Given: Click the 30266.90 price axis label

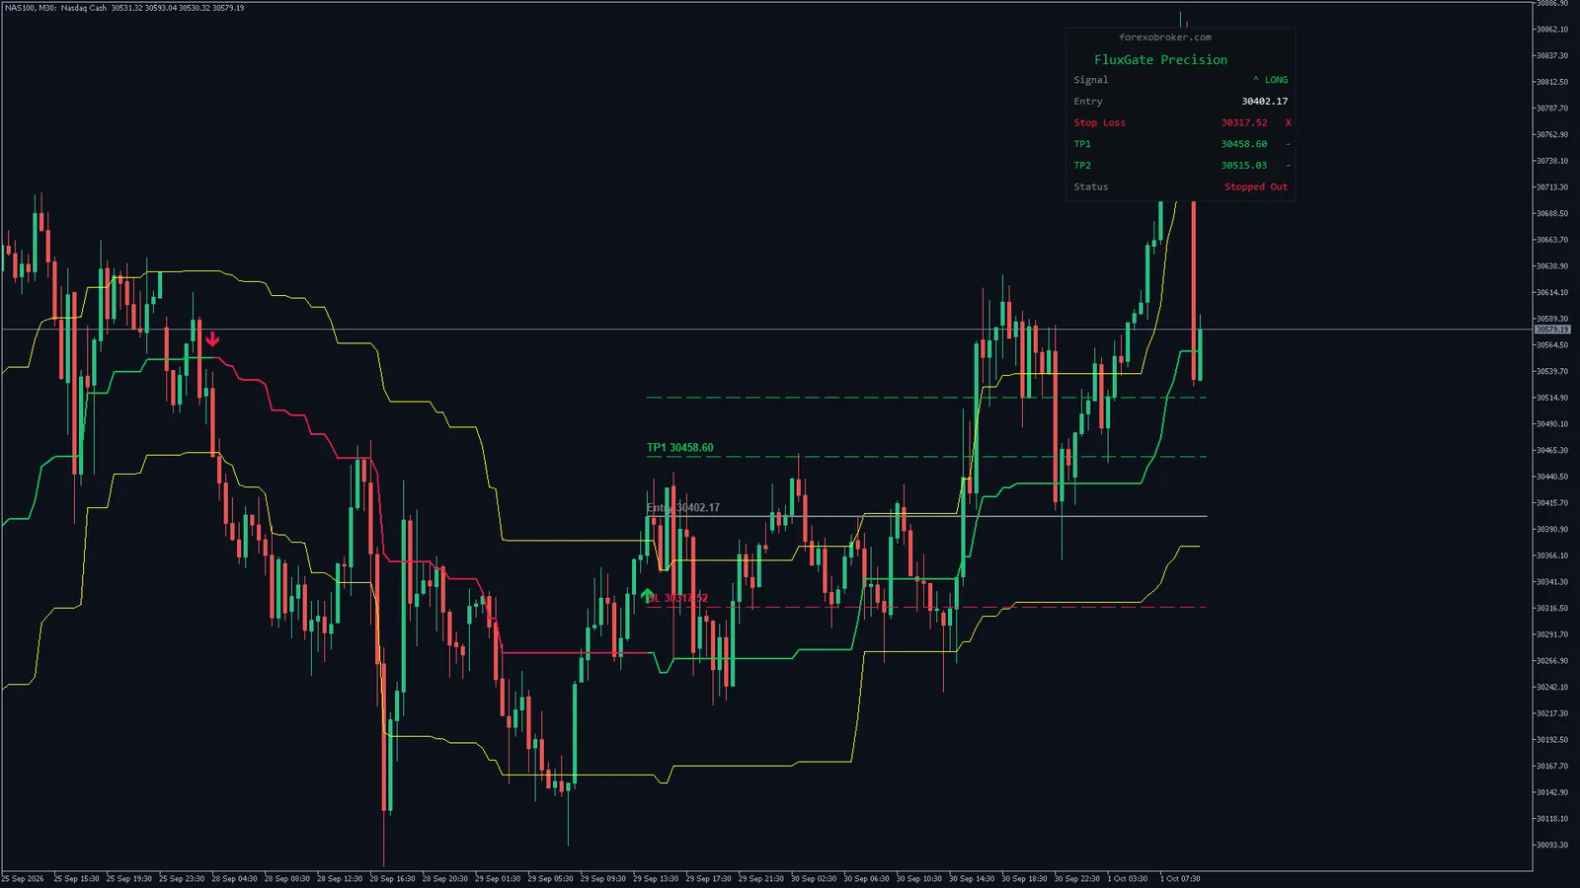Looking at the screenshot, I should [x=1551, y=661].
